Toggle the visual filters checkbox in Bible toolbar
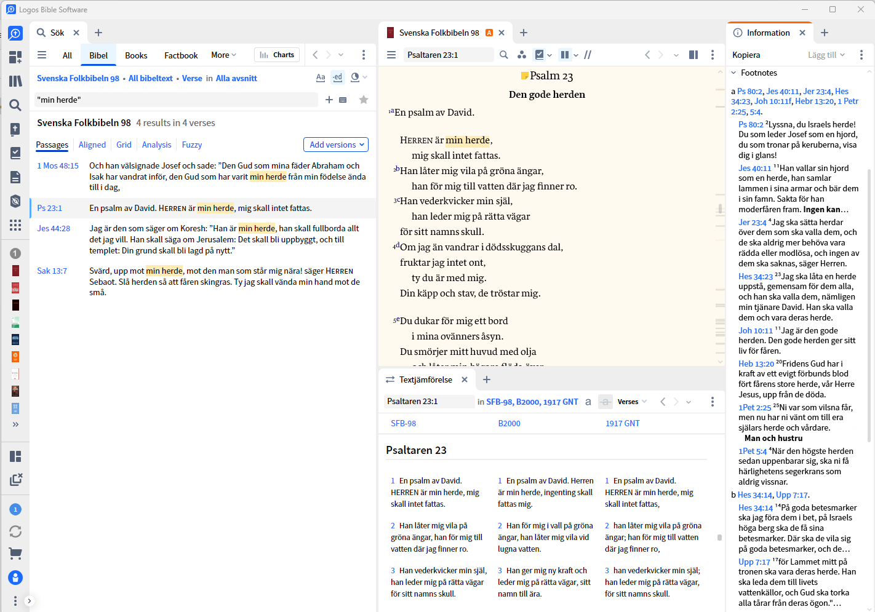The height and width of the screenshot is (612, 875). (x=540, y=55)
